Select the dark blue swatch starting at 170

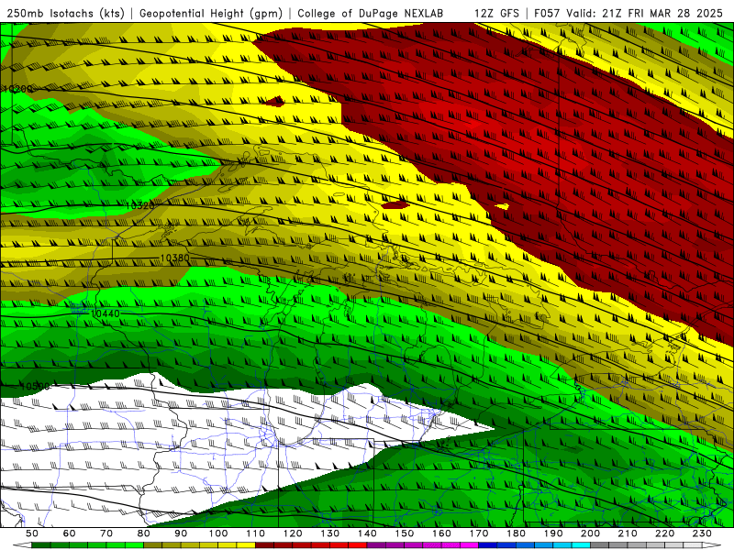488,545
